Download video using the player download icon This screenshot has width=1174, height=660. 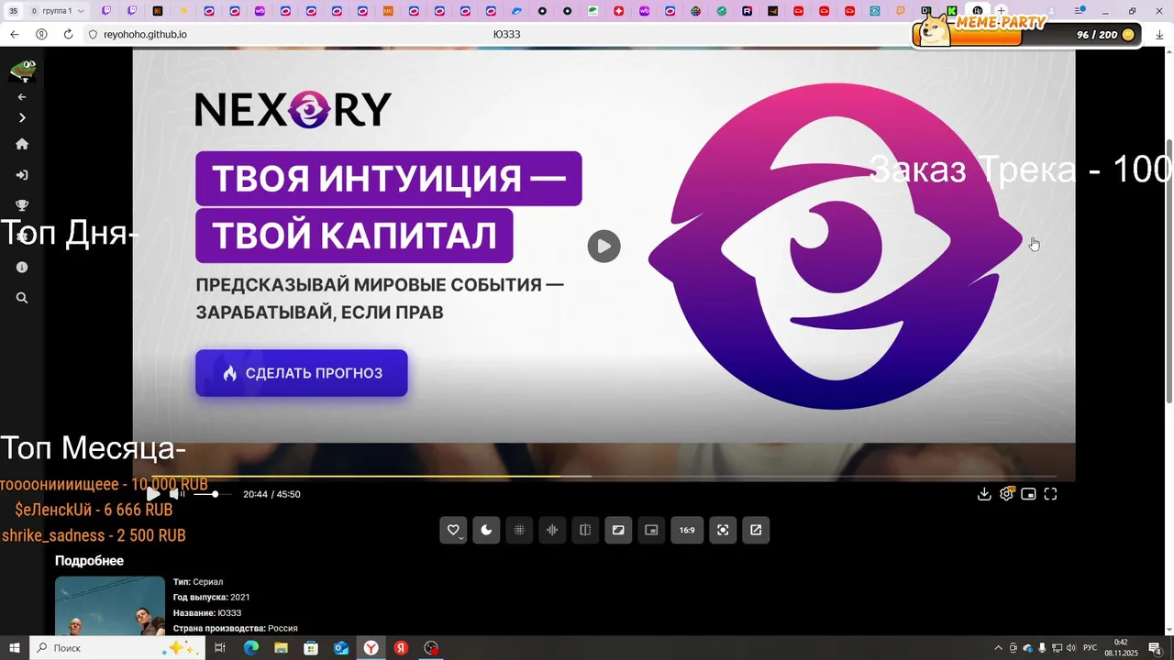coord(984,494)
